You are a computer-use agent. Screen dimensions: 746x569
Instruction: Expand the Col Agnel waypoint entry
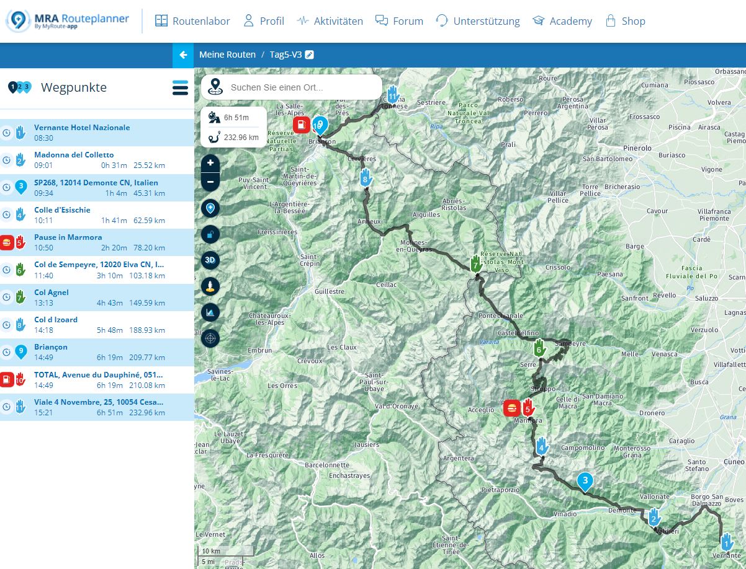point(99,298)
